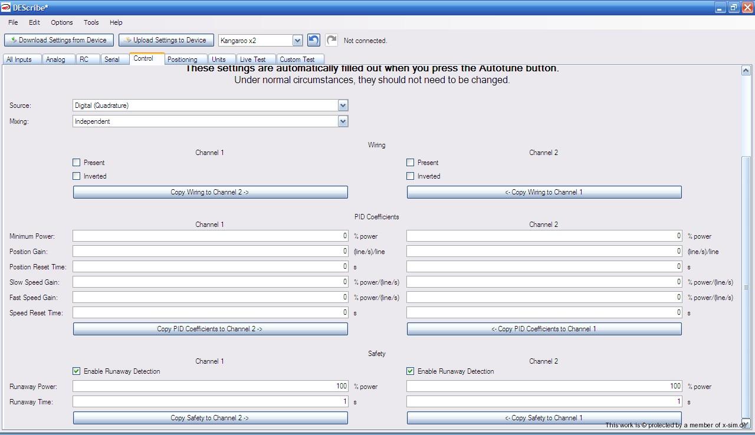
Task: Expand the Source Digital (Quadrature) dropdown
Action: [343, 106]
